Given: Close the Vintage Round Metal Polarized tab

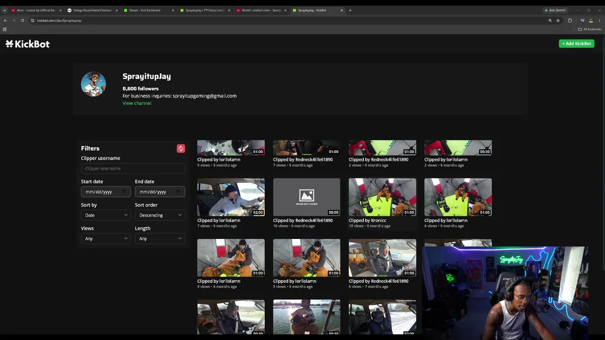Looking at the screenshot, I should click(x=116, y=10).
